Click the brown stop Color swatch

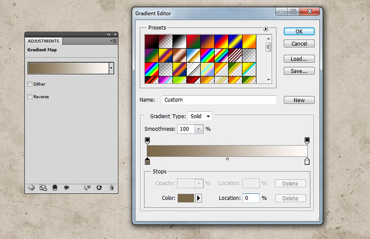[x=186, y=198]
